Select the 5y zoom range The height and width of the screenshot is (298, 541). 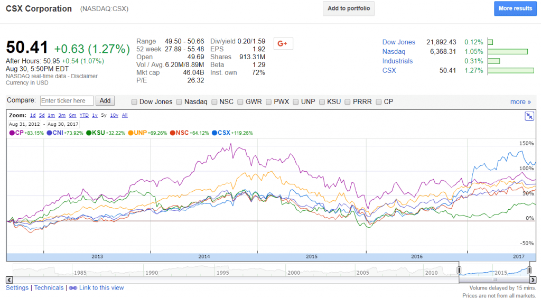(x=104, y=115)
